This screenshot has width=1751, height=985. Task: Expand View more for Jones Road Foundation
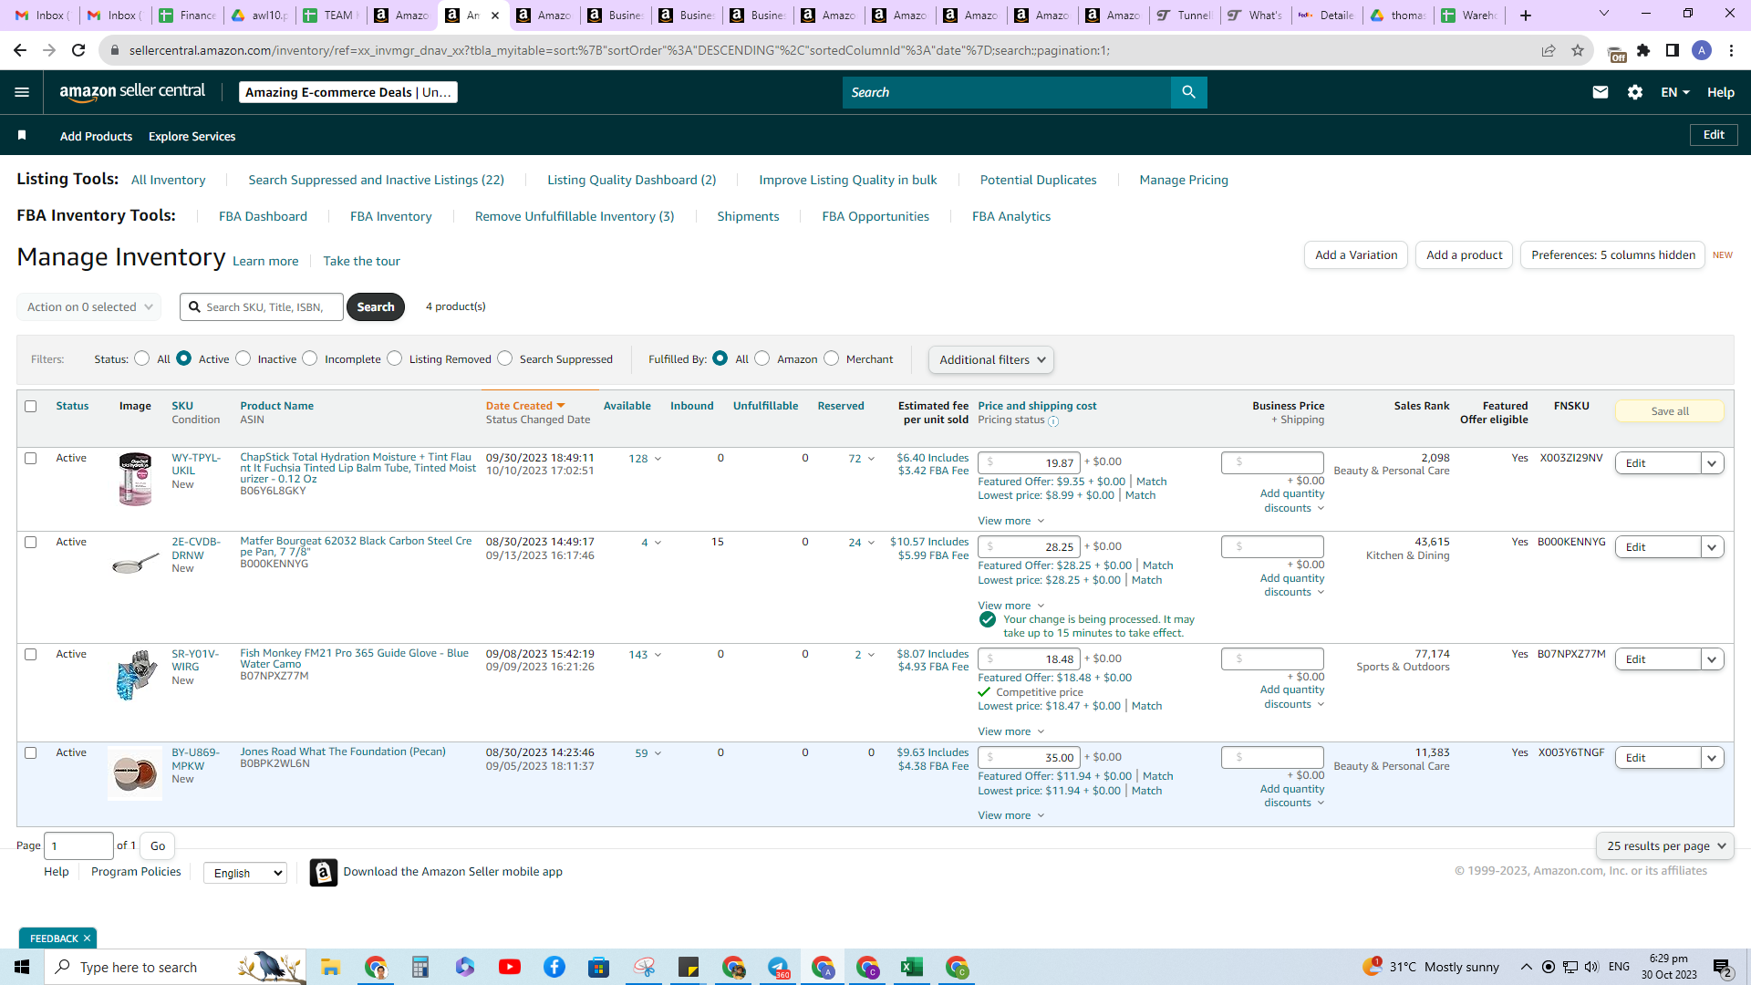click(1010, 815)
